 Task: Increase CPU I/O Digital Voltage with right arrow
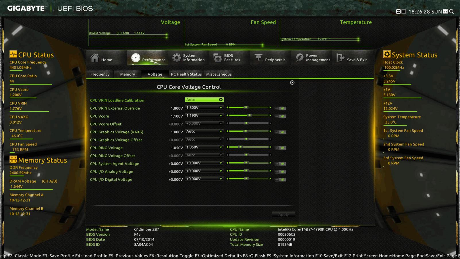[270, 179]
